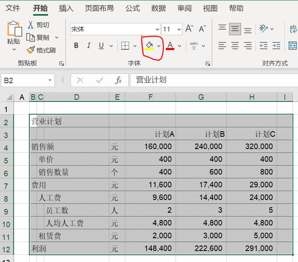Click the formula bar showing 营业计划
The width and height of the screenshot is (298, 262).
tap(214, 80)
